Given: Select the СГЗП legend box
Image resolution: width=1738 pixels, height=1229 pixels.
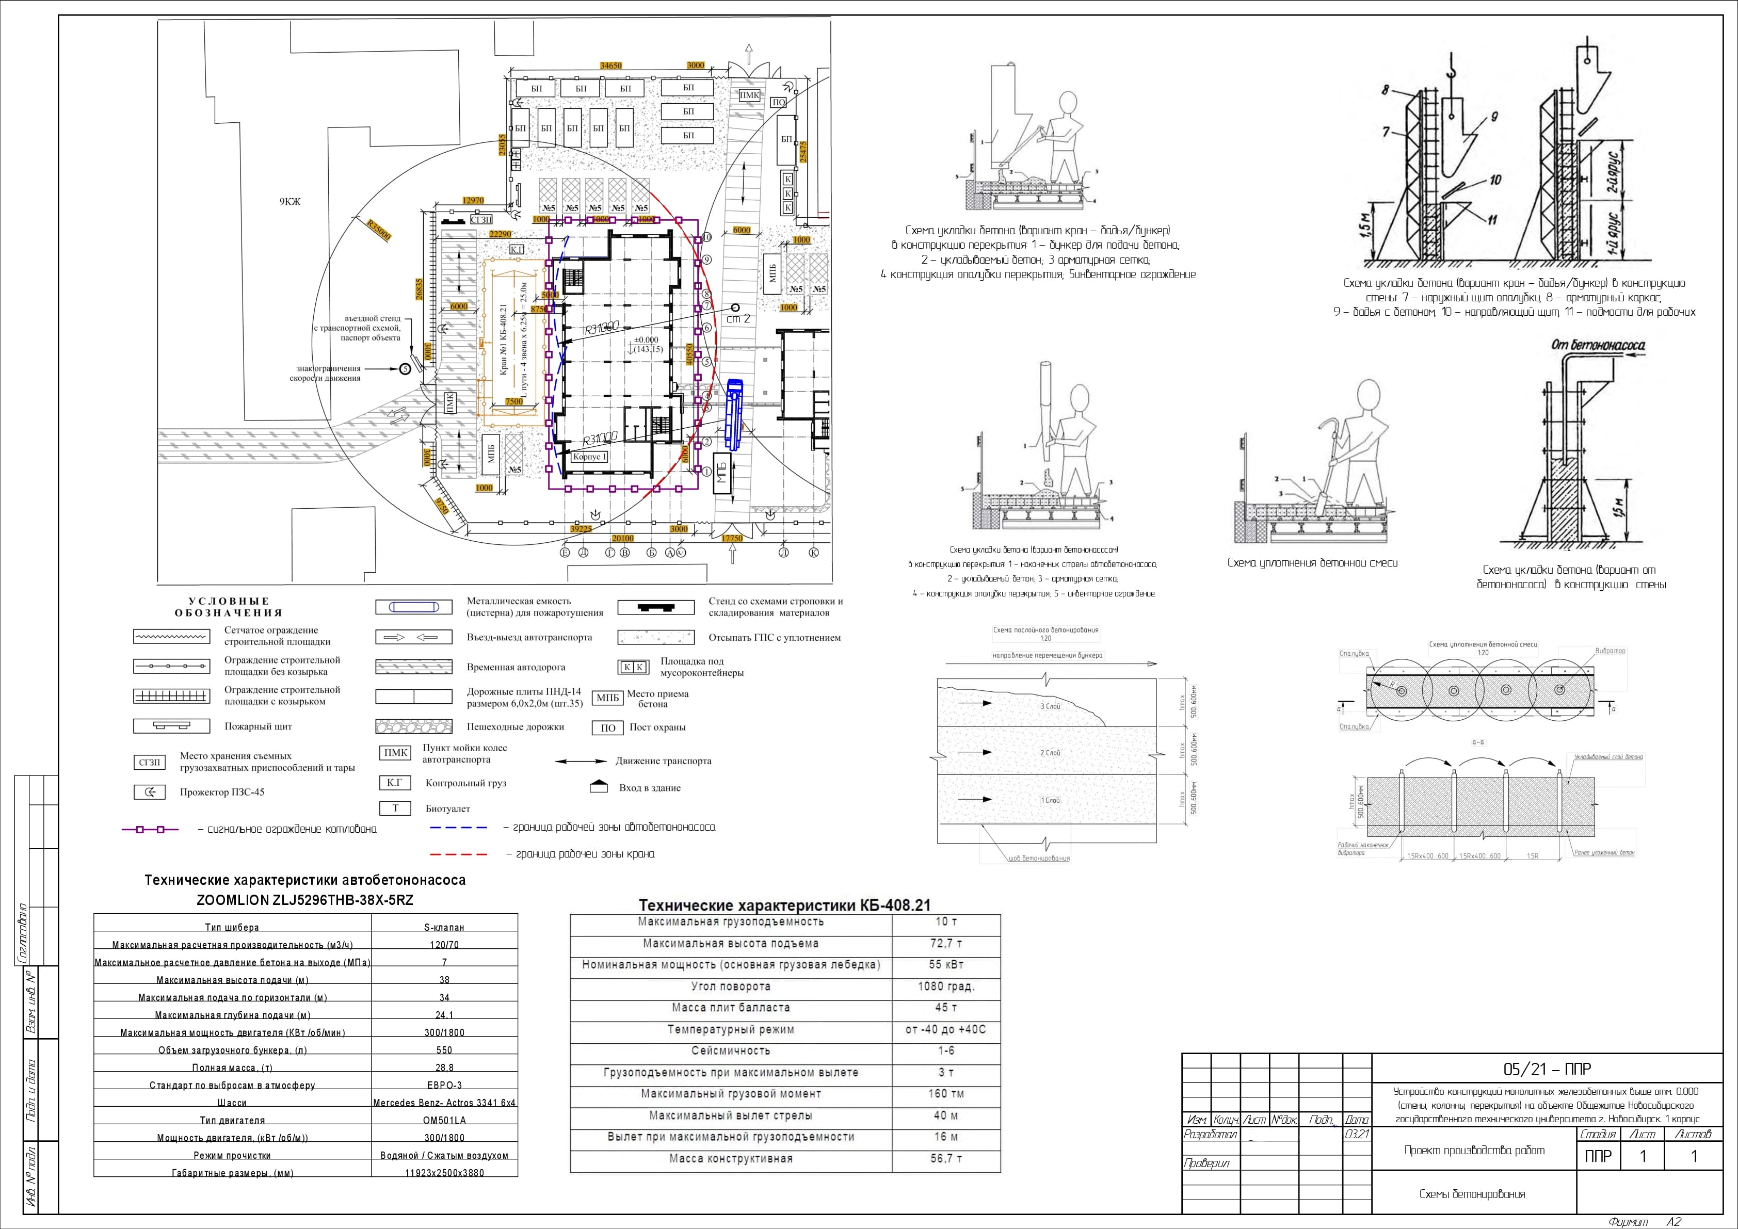Looking at the screenshot, I should 150,762.
